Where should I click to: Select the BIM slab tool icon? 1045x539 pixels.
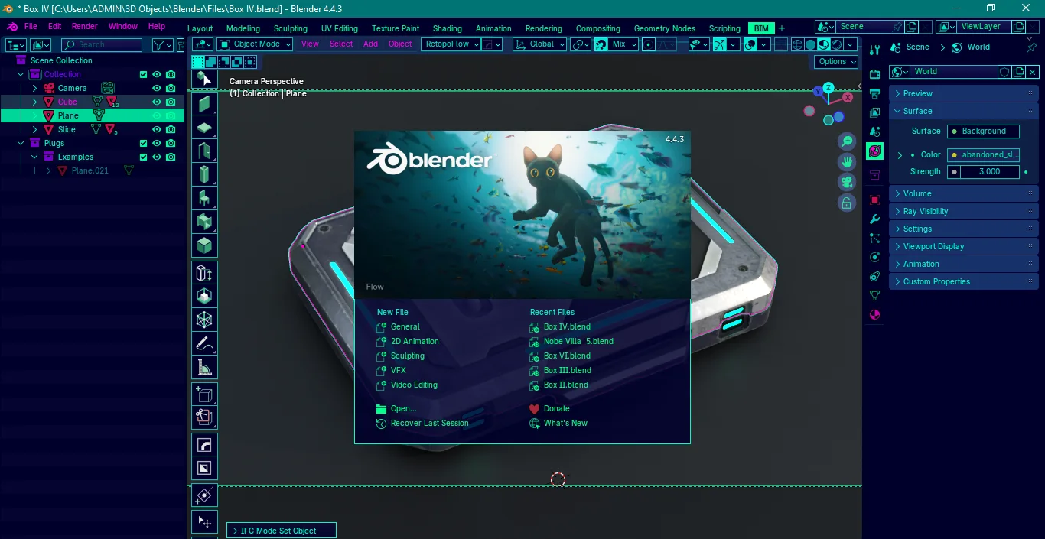204,127
